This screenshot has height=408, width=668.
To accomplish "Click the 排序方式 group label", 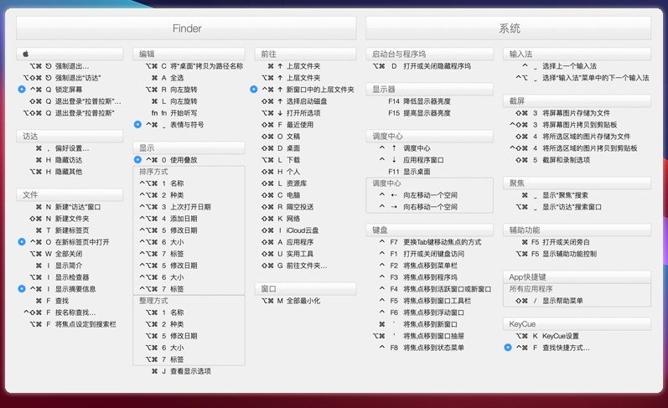I will (153, 172).
